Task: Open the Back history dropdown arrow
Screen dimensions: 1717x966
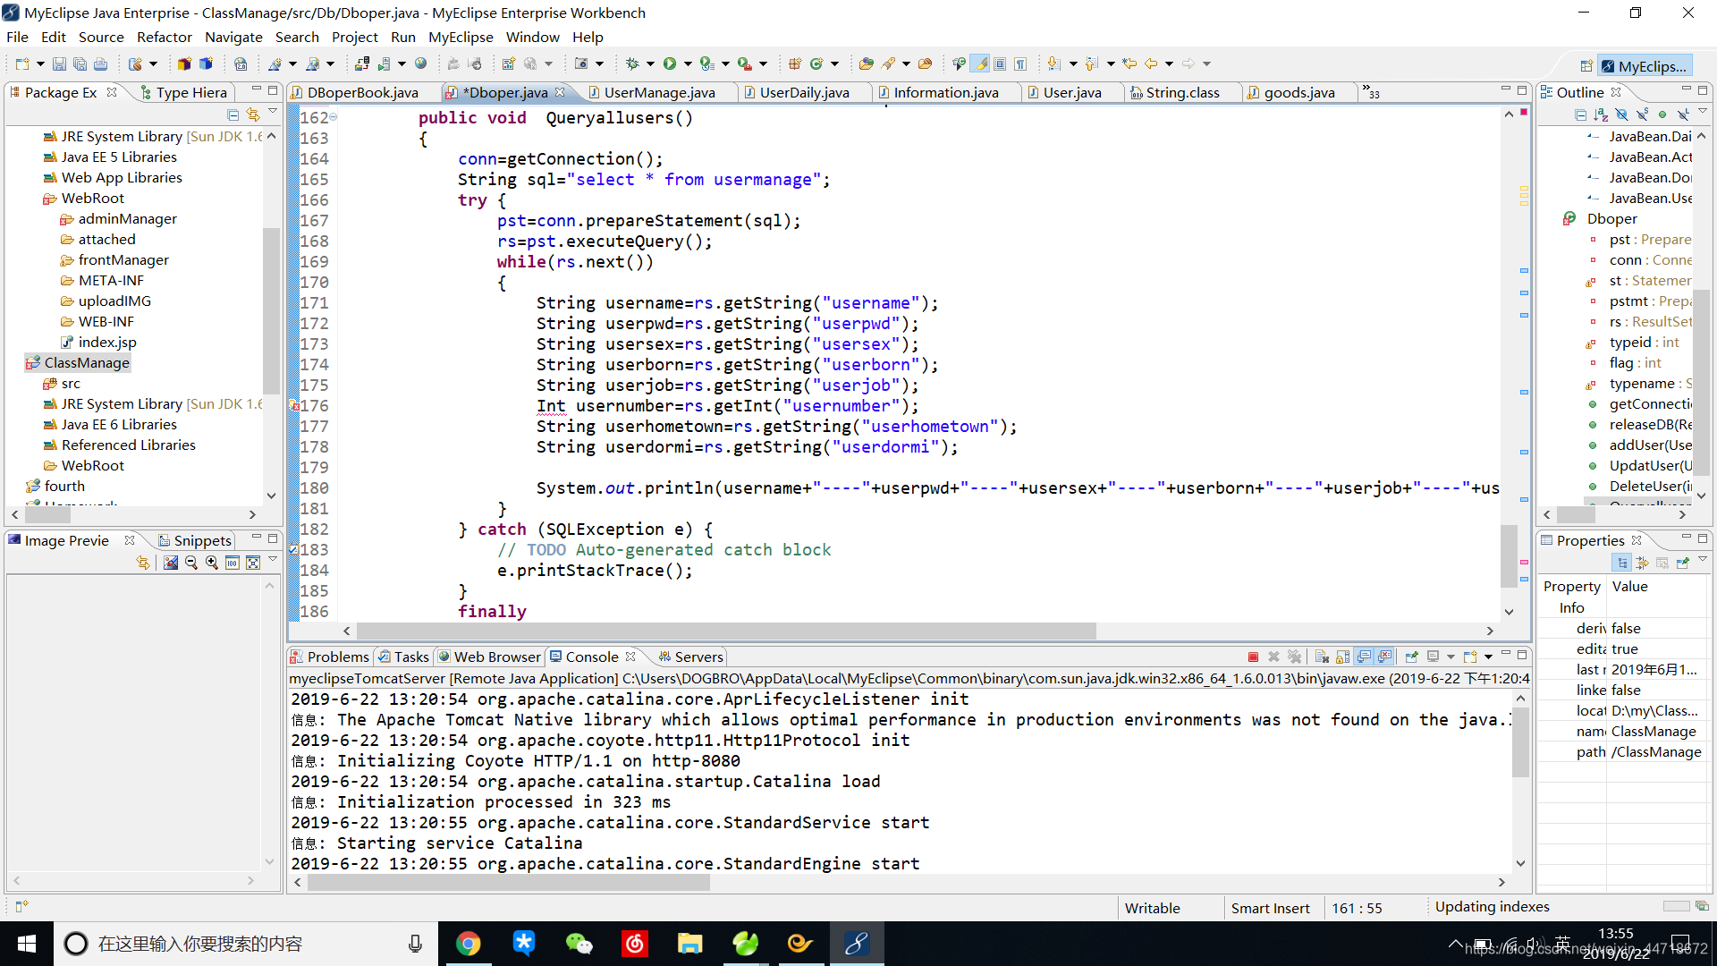Action: [1169, 64]
